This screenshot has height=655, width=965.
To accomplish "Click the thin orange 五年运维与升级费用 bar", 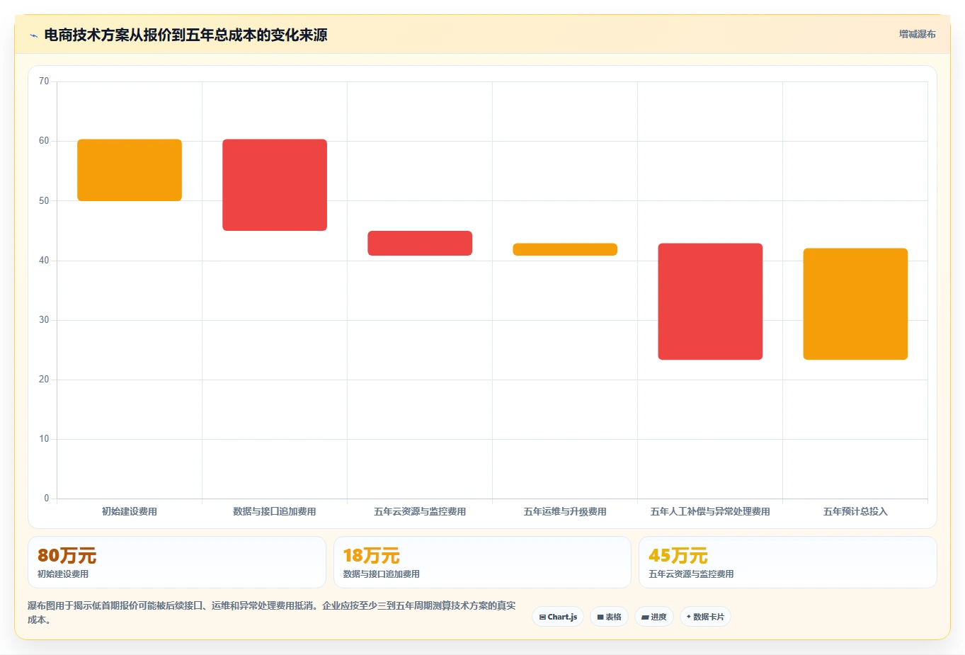I will click(565, 249).
